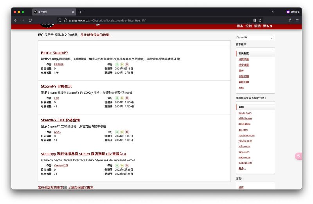Image resolution: width=313 pixels, height=204 pixels.
Task: Open a new tab with plus
Action: click(81, 12)
